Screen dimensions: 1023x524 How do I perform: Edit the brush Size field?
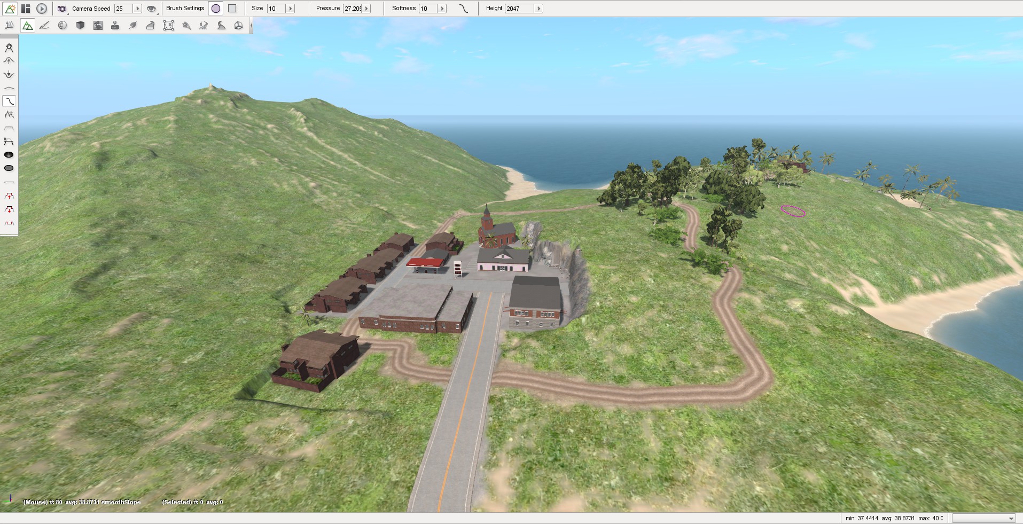pyautogui.click(x=276, y=9)
